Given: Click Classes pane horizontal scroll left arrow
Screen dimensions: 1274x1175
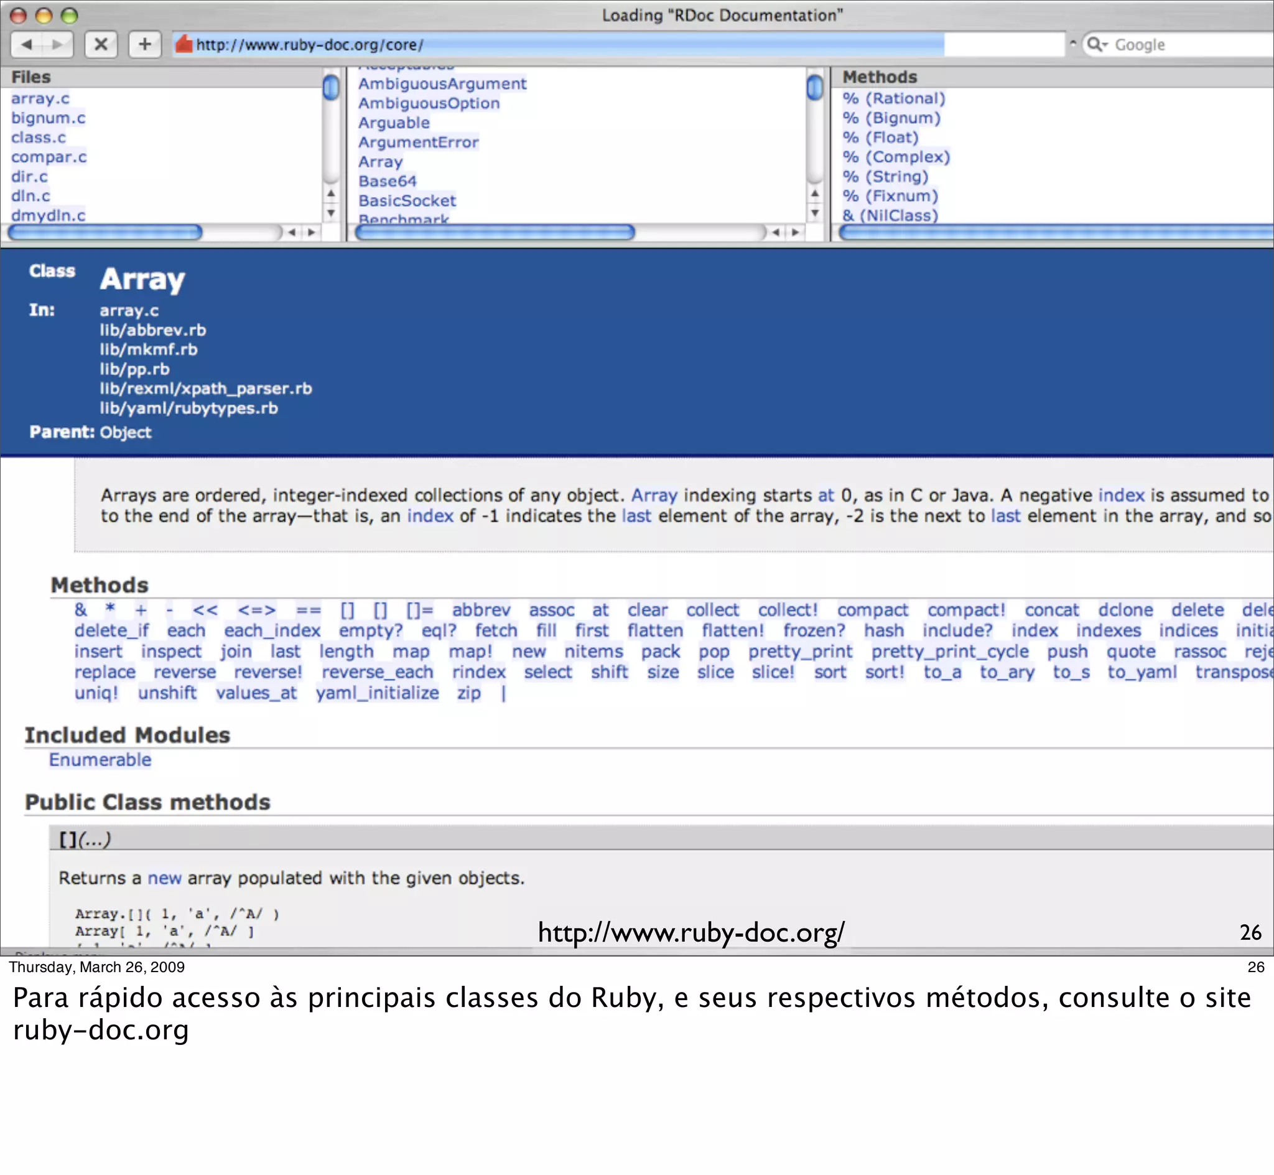Looking at the screenshot, I should click(776, 233).
